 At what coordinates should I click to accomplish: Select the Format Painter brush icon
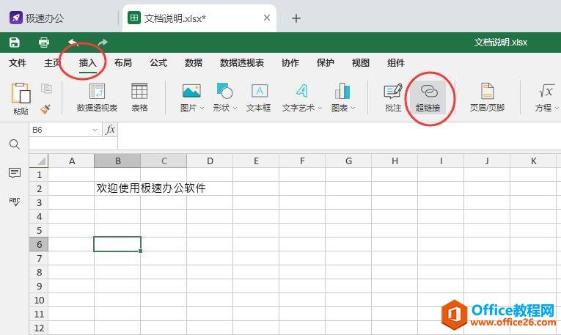pos(45,108)
